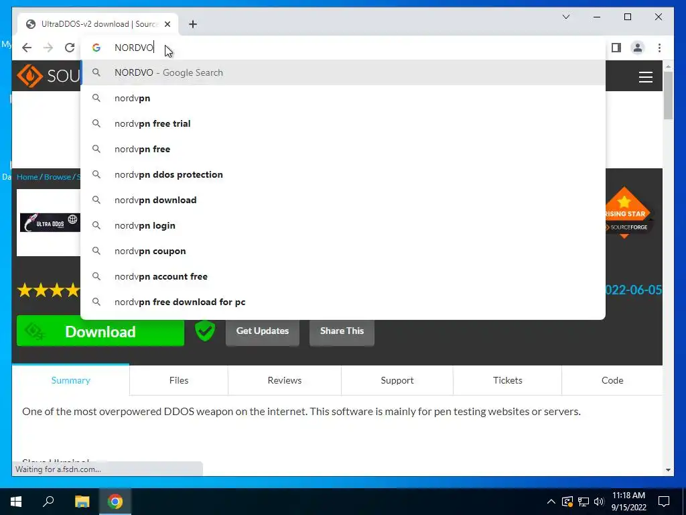The image size is (686, 515).
Task: Click the browser forward arrow
Action: point(48,48)
